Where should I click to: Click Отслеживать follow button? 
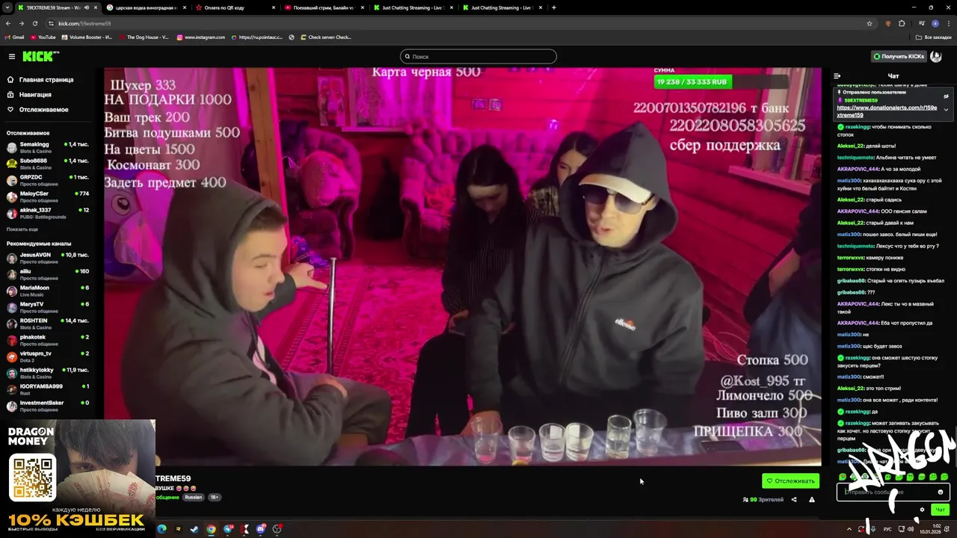790,480
